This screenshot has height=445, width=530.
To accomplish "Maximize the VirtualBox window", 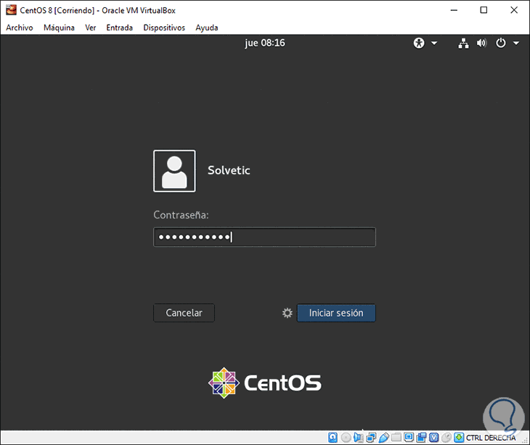I will (x=484, y=10).
